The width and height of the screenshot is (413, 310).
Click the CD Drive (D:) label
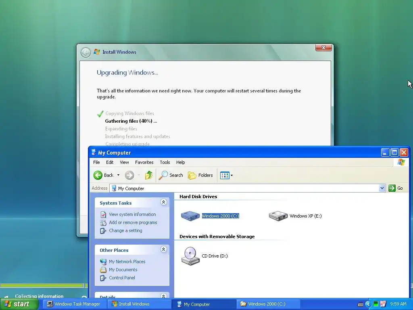(215, 256)
